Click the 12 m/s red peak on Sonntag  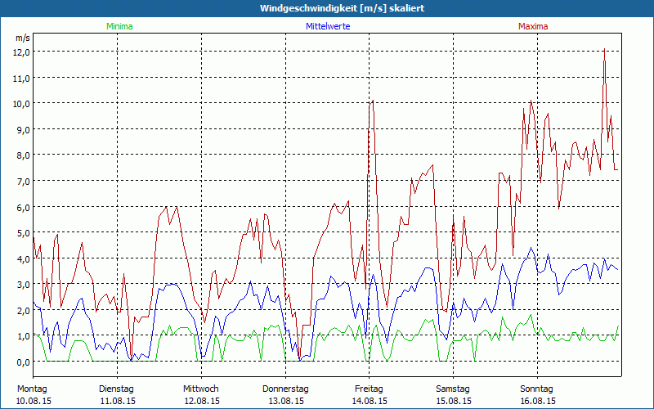click(604, 49)
